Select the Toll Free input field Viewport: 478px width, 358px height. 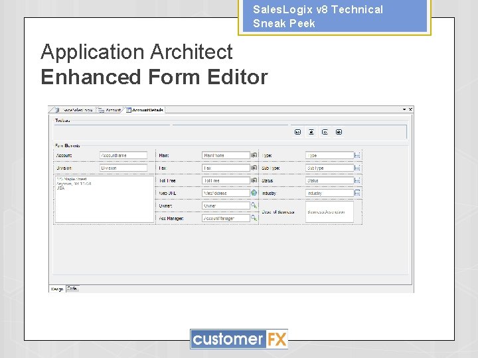click(226, 180)
